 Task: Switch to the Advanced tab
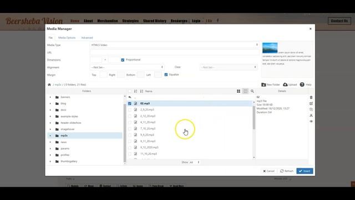click(87, 38)
